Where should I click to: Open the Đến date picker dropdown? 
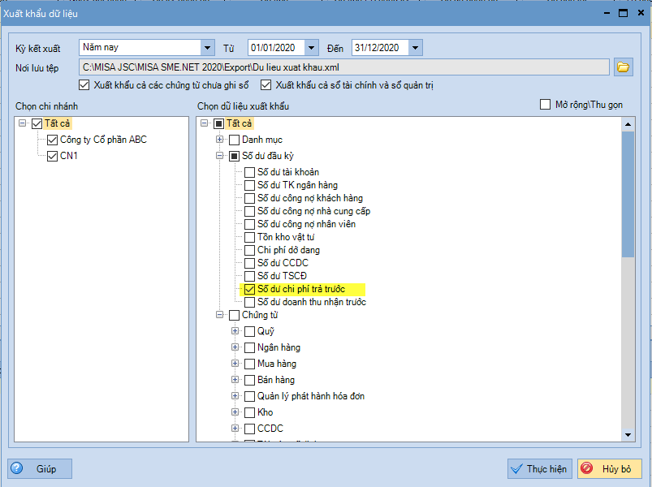(x=415, y=48)
